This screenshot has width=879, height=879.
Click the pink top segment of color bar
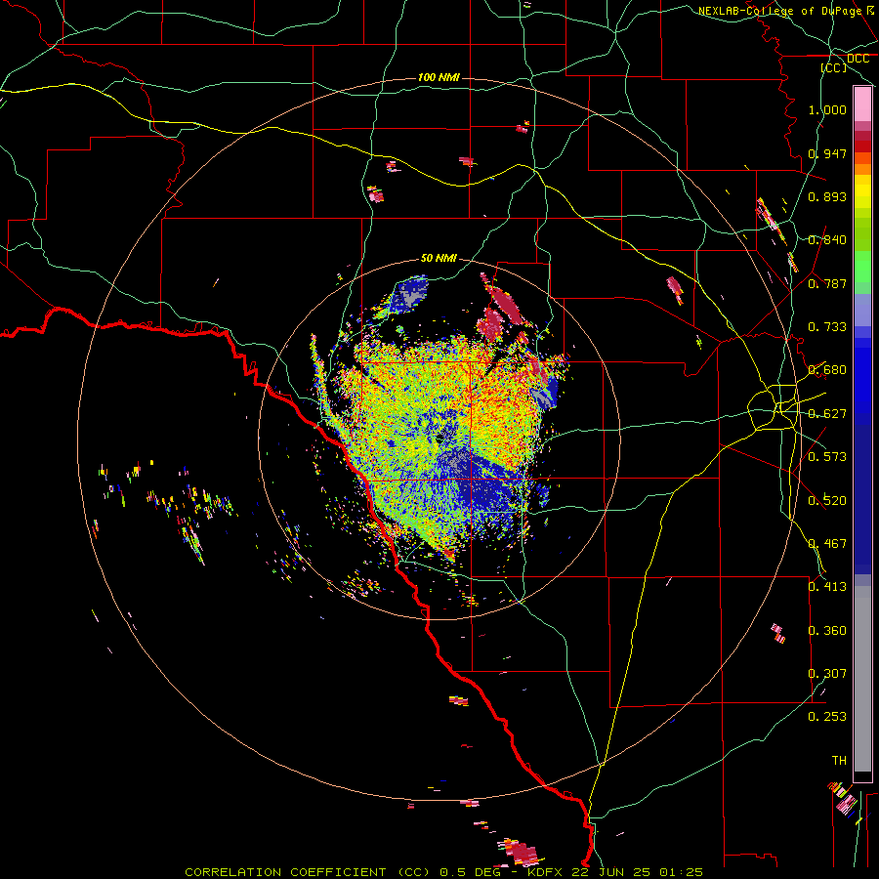[x=862, y=105]
